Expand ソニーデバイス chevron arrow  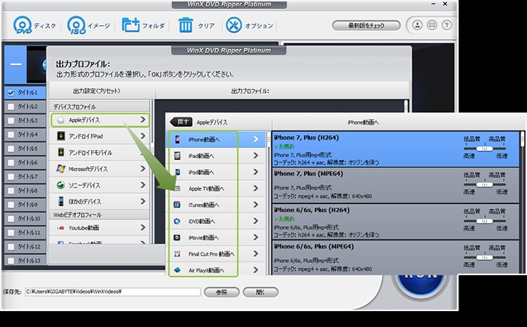pos(143,185)
